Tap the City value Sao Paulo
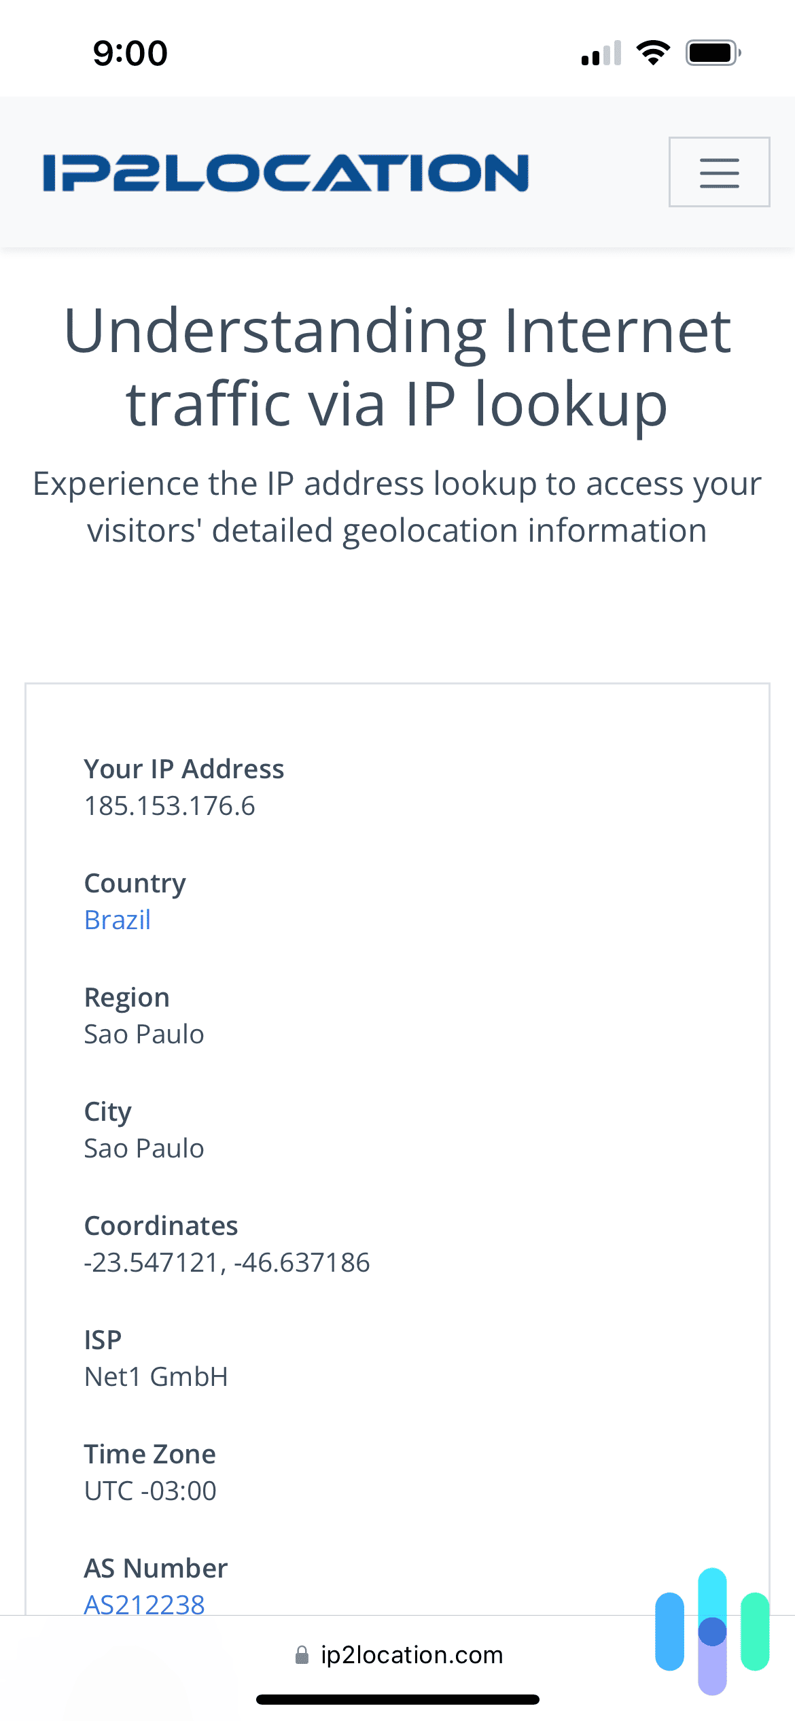This screenshot has width=795, height=1721. click(144, 1148)
